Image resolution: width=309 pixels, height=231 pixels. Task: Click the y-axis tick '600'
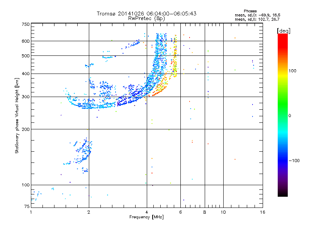(x=25, y=41)
